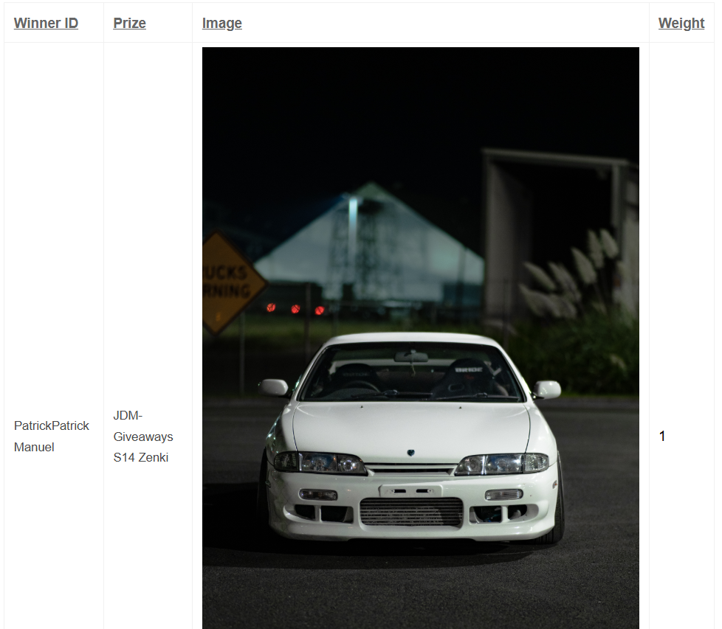Toggle Winner ID sorting direction
This screenshot has height=629, width=722.
coord(45,23)
